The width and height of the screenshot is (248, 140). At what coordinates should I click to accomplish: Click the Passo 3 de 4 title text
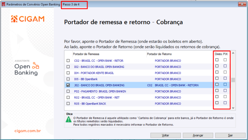tap(71, 4)
